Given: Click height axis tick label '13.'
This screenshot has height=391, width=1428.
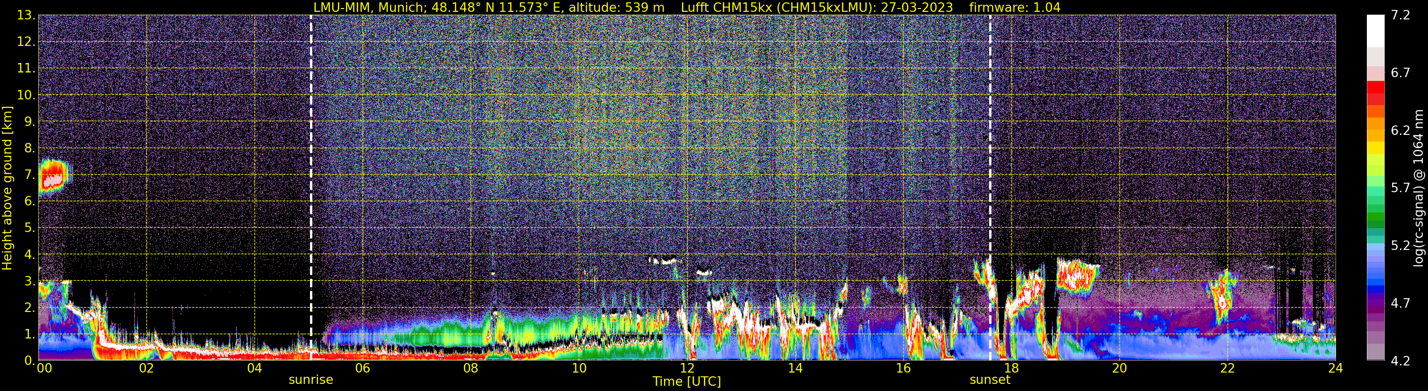Looking at the screenshot, I should click(26, 16).
